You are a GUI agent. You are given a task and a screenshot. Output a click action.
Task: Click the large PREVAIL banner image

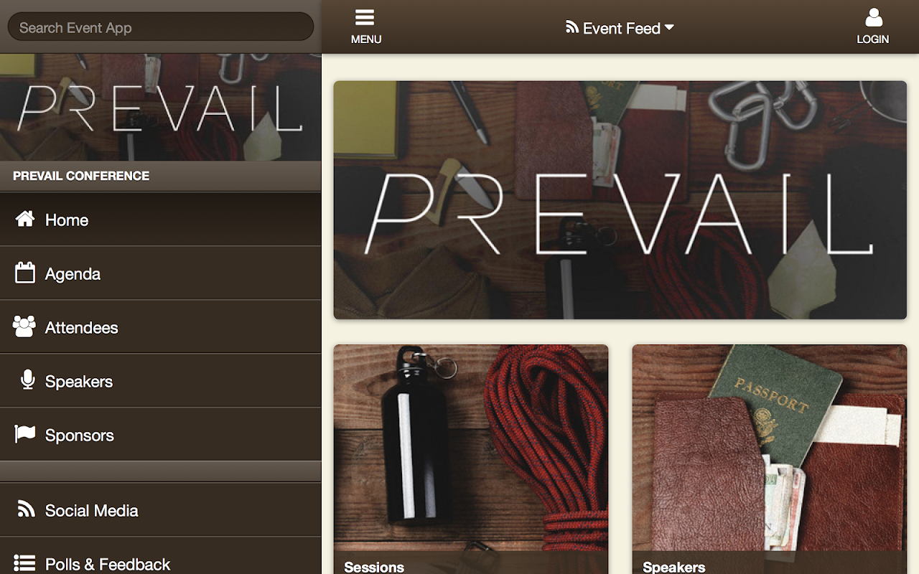tap(620, 200)
